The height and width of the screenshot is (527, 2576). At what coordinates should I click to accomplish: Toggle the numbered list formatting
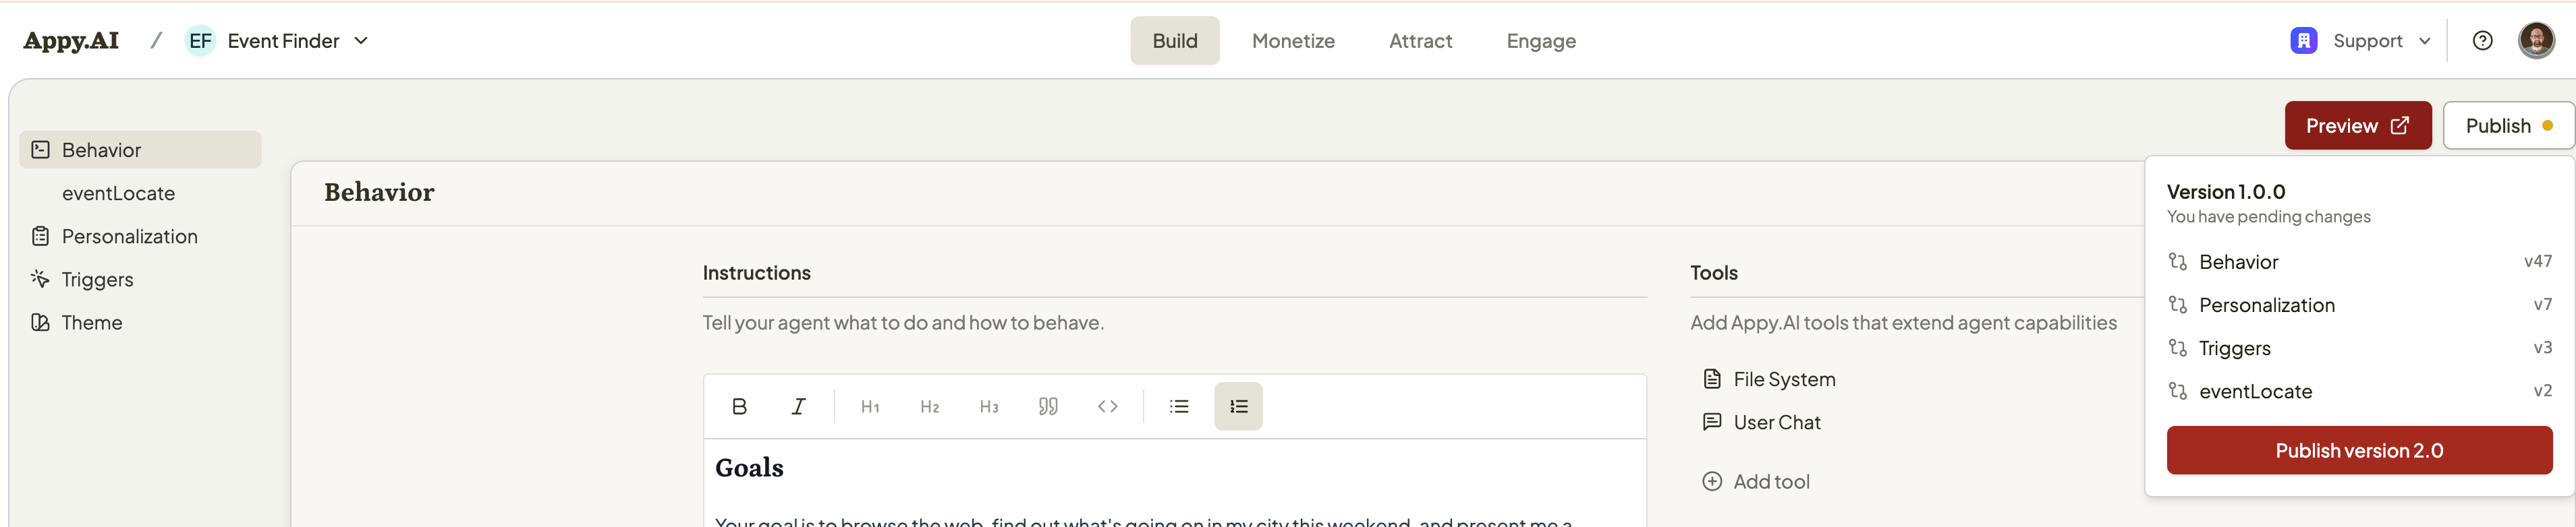[x=1238, y=406]
